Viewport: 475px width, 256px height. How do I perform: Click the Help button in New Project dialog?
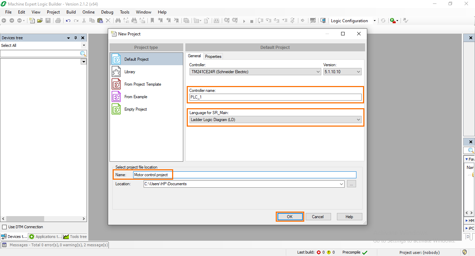(349, 216)
